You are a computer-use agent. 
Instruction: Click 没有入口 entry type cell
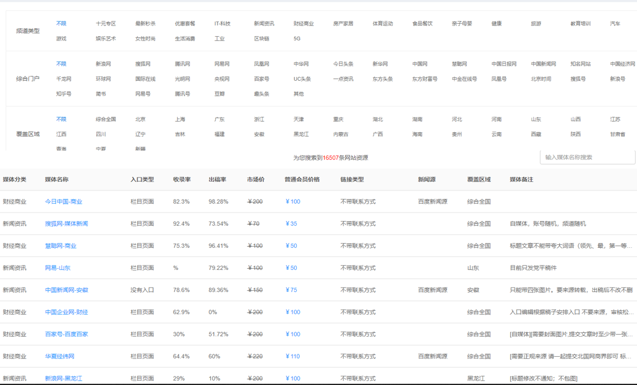[142, 290]
